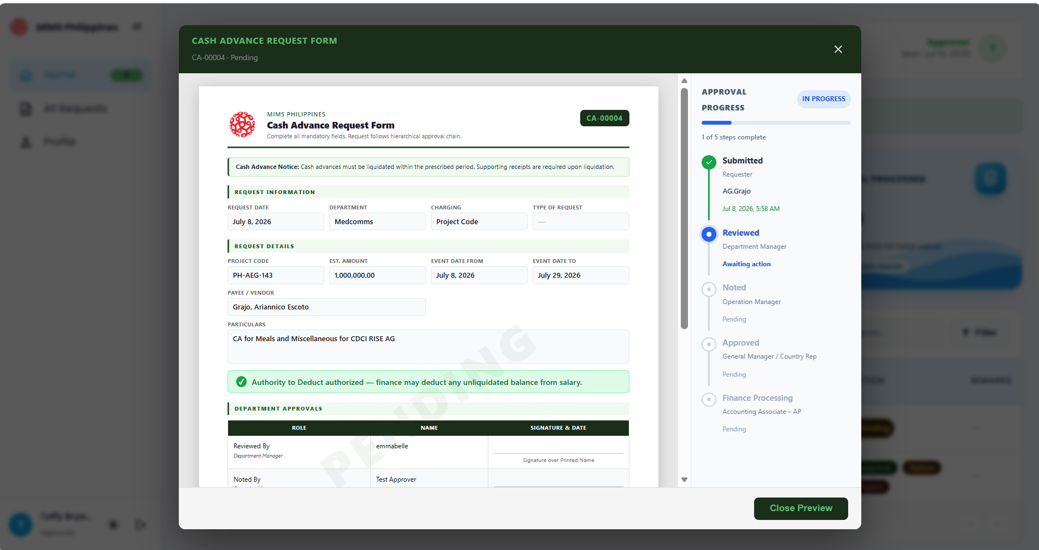
Task: Click the Event Date From field
Action: point(479,275)
